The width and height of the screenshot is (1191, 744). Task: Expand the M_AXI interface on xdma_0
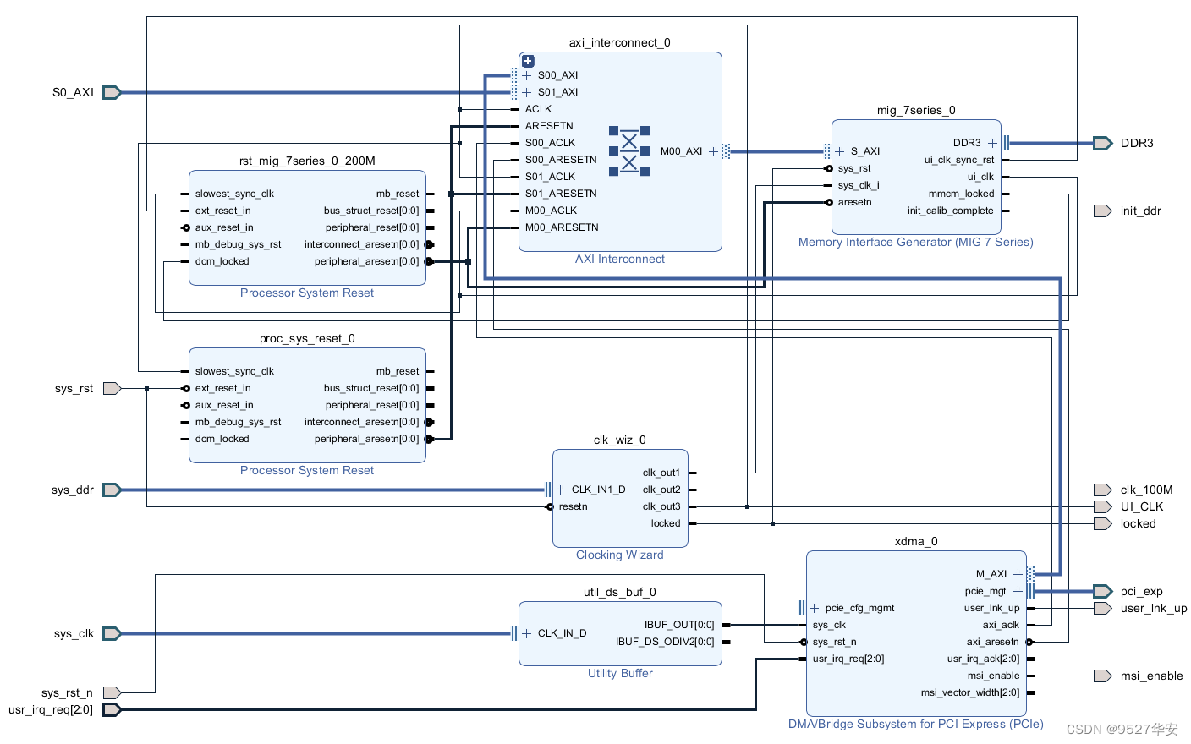coord(1018,574)
